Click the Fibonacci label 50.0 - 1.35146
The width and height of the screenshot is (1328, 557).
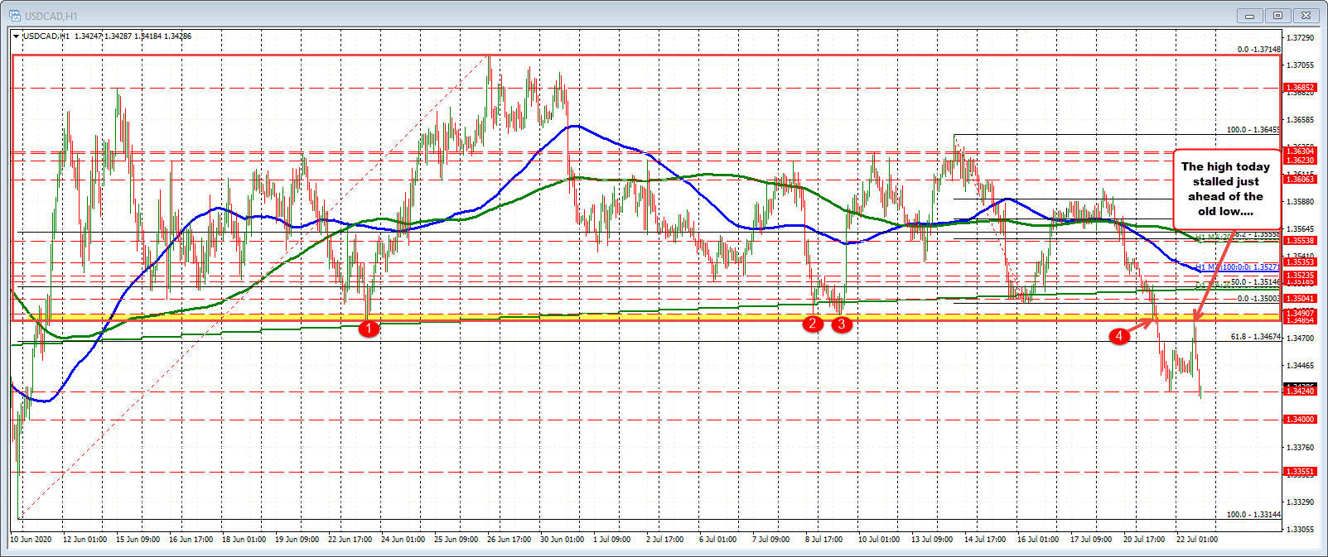pos(1256,282)
